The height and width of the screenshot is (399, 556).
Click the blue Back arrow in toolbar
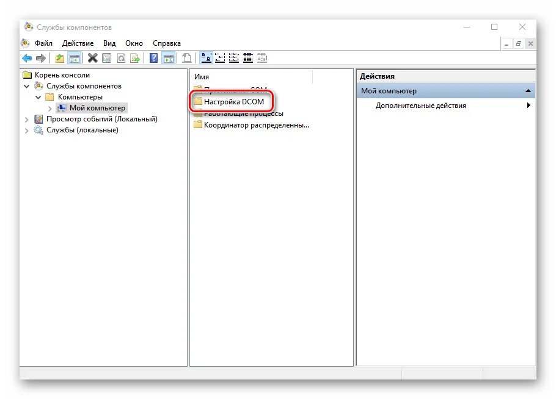tap(27, 58)
